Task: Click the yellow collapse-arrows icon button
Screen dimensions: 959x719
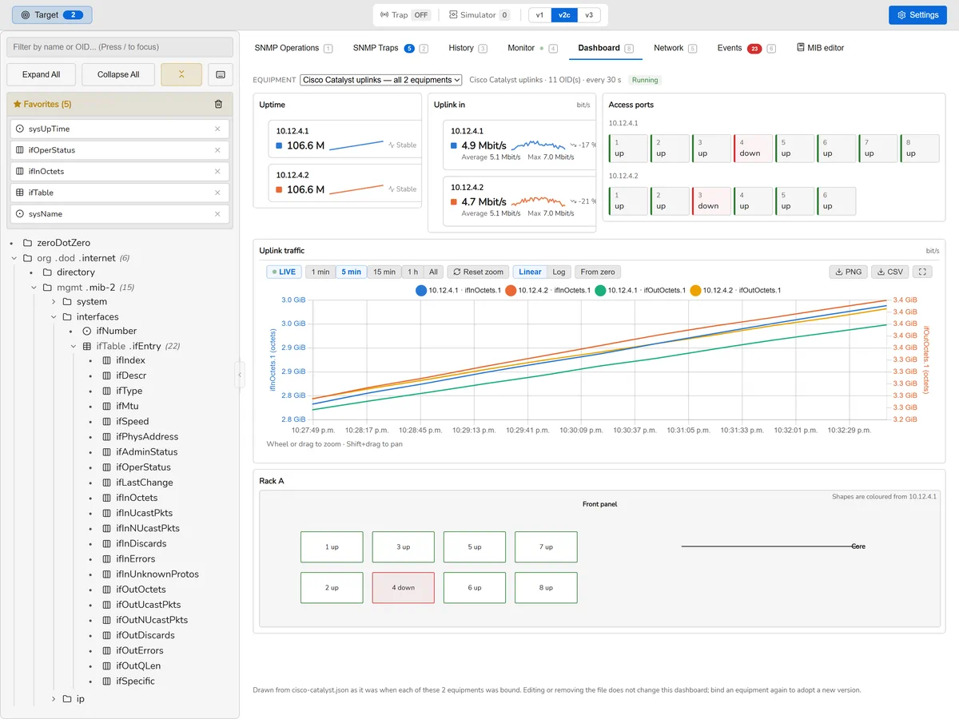Action: tap(181, 74)
